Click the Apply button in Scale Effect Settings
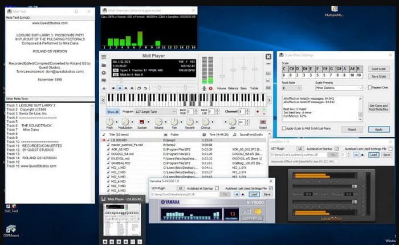The width and height of the screenshot is (399, 245). (x=378, y=129)
